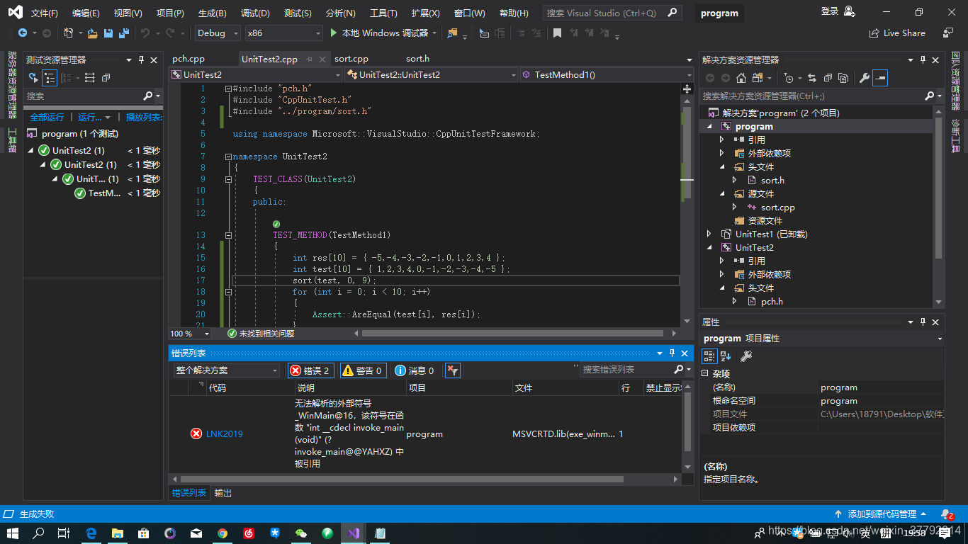Expand the UnitTest1 (unloaded) project node

[709, 234]
